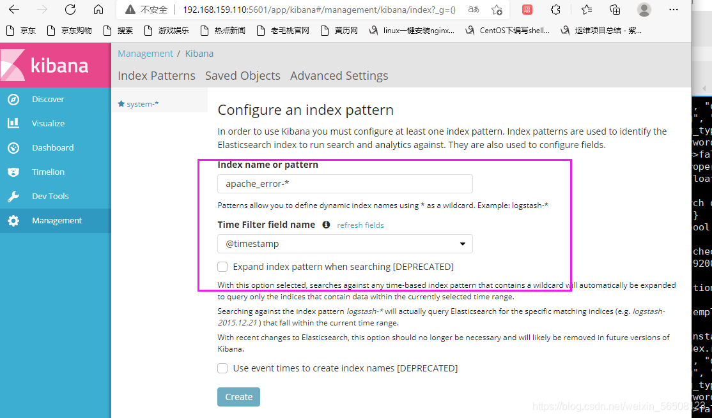The height and width of the screenshot is (418, 712).
Task: Click the Dashboard gauge icon
Action: [13, 148]
